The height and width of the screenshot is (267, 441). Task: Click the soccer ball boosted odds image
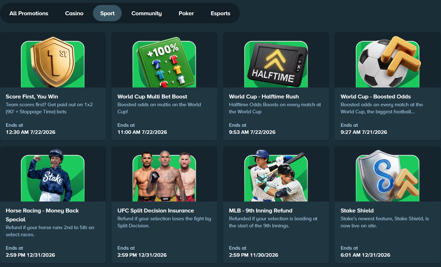coord(387,62)
